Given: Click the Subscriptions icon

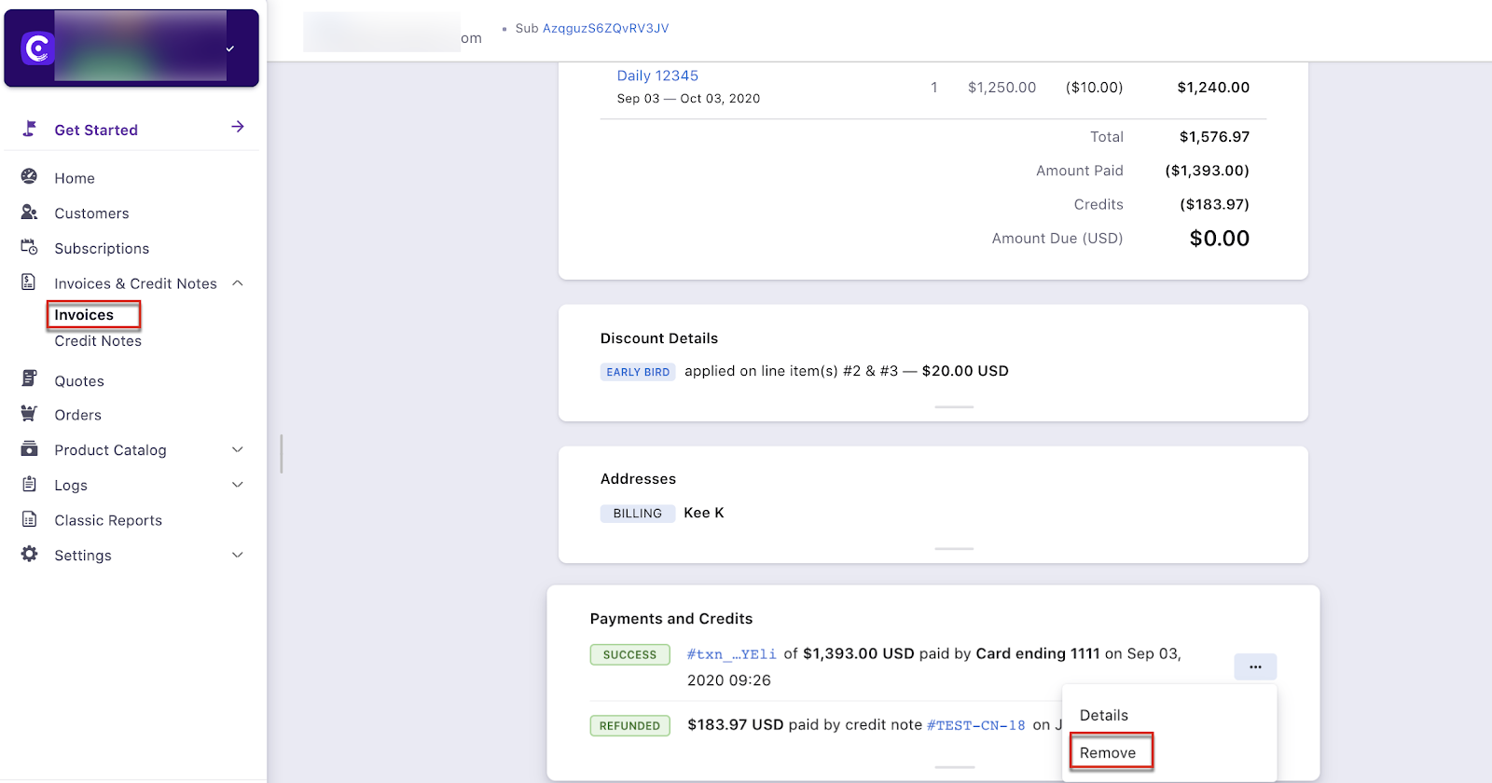Looking at the screenshot, I should 30,247.
